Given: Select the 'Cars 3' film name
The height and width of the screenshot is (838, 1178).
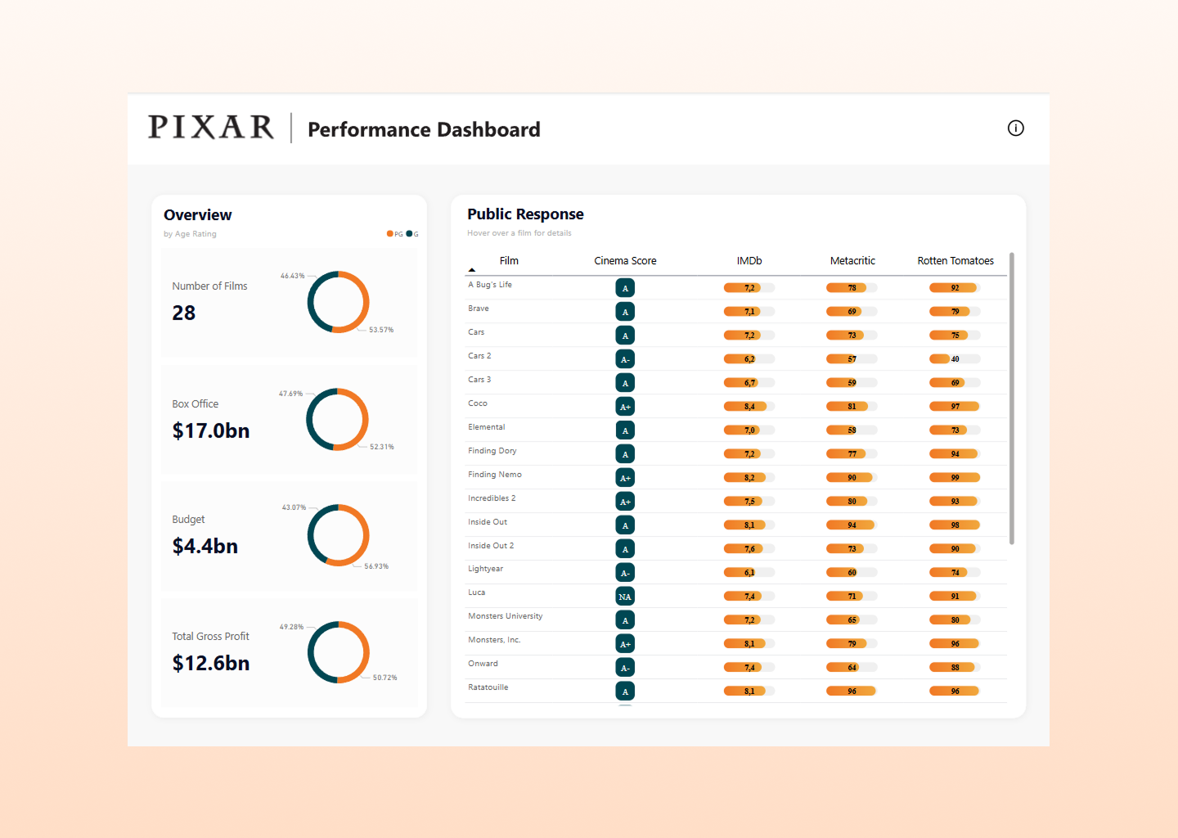Looking at the screenshot, I should pos(479,380).
